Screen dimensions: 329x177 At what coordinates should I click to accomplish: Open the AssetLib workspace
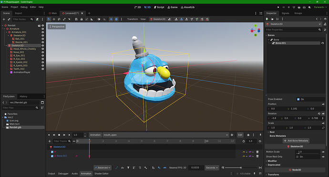(x=187, y=7)
